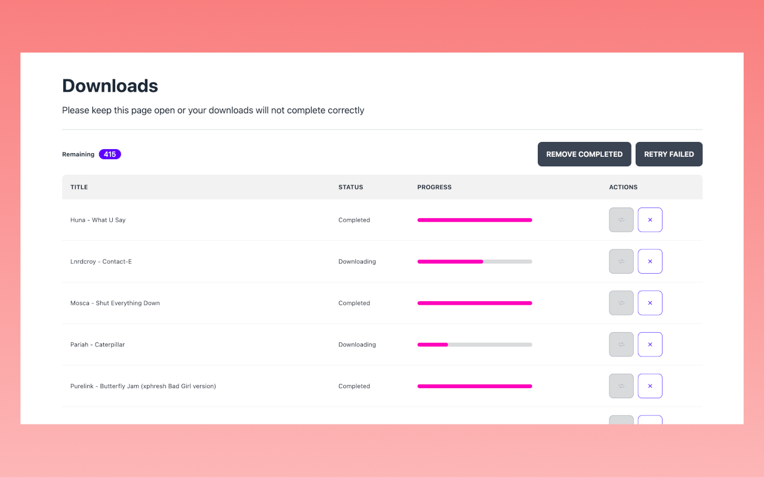Click retry icon for Pariah - Caterpillar

621,345
